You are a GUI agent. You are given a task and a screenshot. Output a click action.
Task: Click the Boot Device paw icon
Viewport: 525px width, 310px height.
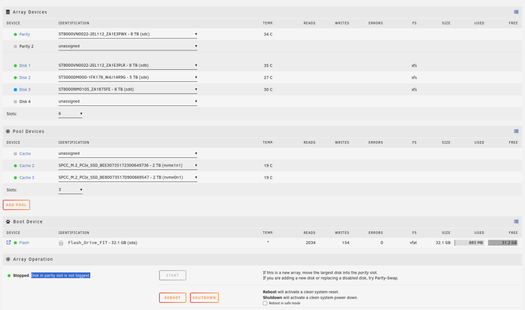8,222
